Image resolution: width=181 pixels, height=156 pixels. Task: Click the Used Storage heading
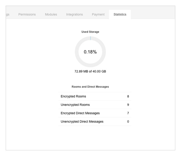click(x=90, y=32)
